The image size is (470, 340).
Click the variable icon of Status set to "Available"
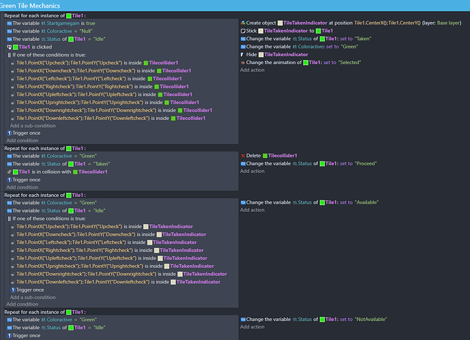click(243, 202)
